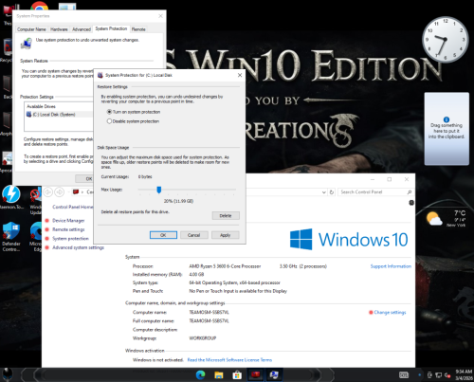Confirm with OK in System Protection dialog
This screenshot has height=382, width=474.
coord(163,235)
